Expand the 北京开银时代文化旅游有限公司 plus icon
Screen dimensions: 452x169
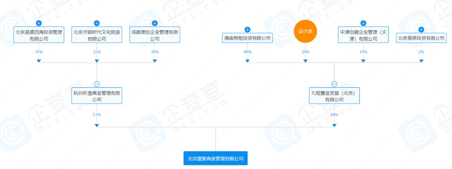pyautogui.click(x=97, y=23)
